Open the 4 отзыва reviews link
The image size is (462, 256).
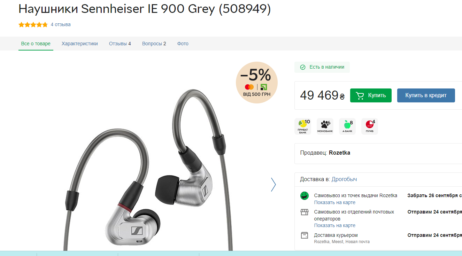61,25
